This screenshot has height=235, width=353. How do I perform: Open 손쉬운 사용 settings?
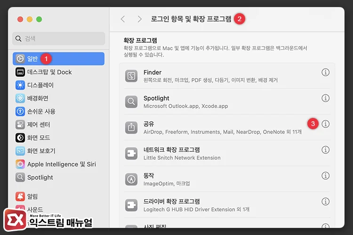pos(58,111)
